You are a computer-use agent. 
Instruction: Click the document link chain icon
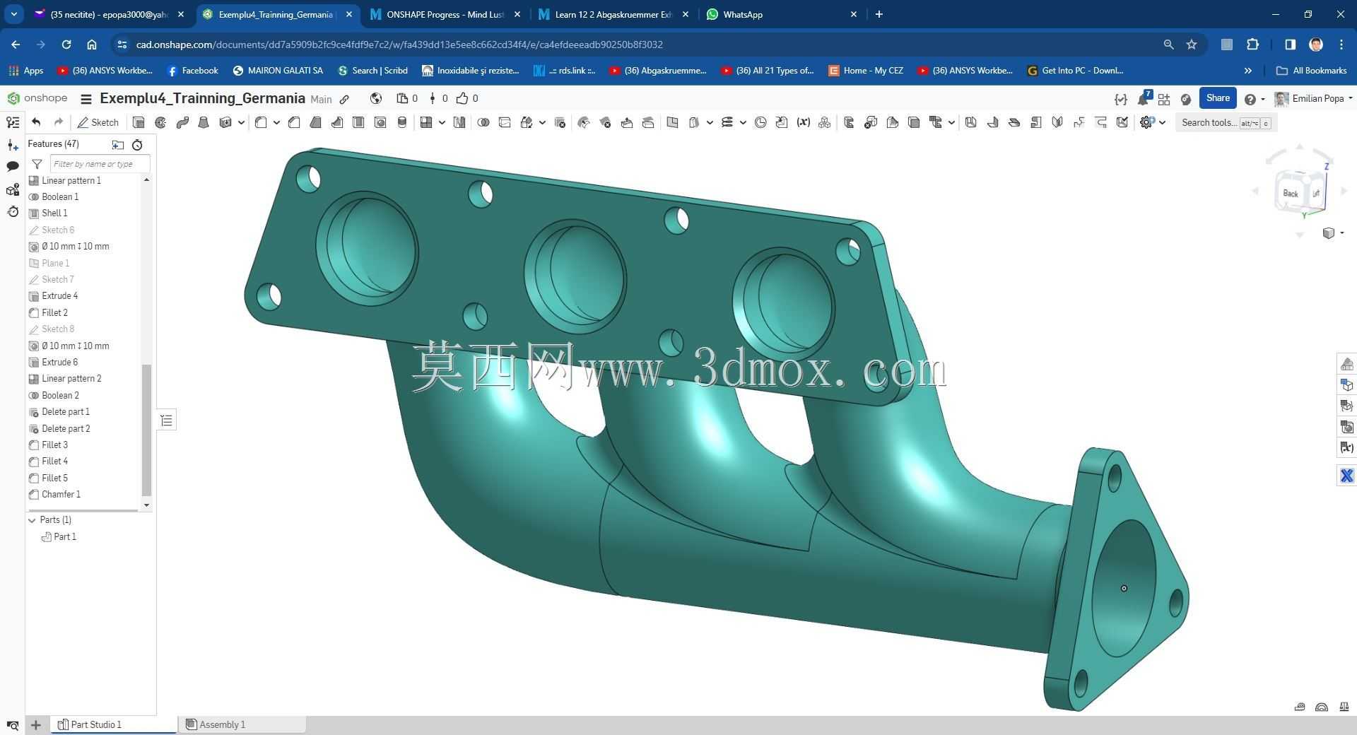point(344,99)
